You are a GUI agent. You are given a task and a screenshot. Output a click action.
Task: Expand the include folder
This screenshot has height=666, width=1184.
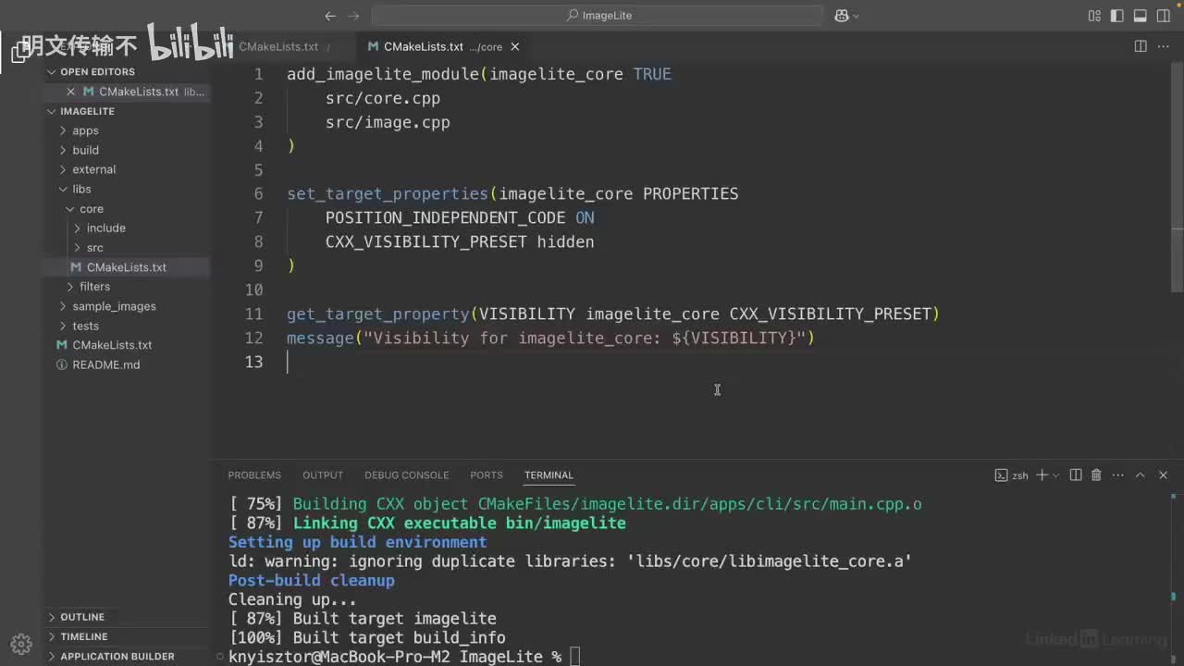(105, 228)
